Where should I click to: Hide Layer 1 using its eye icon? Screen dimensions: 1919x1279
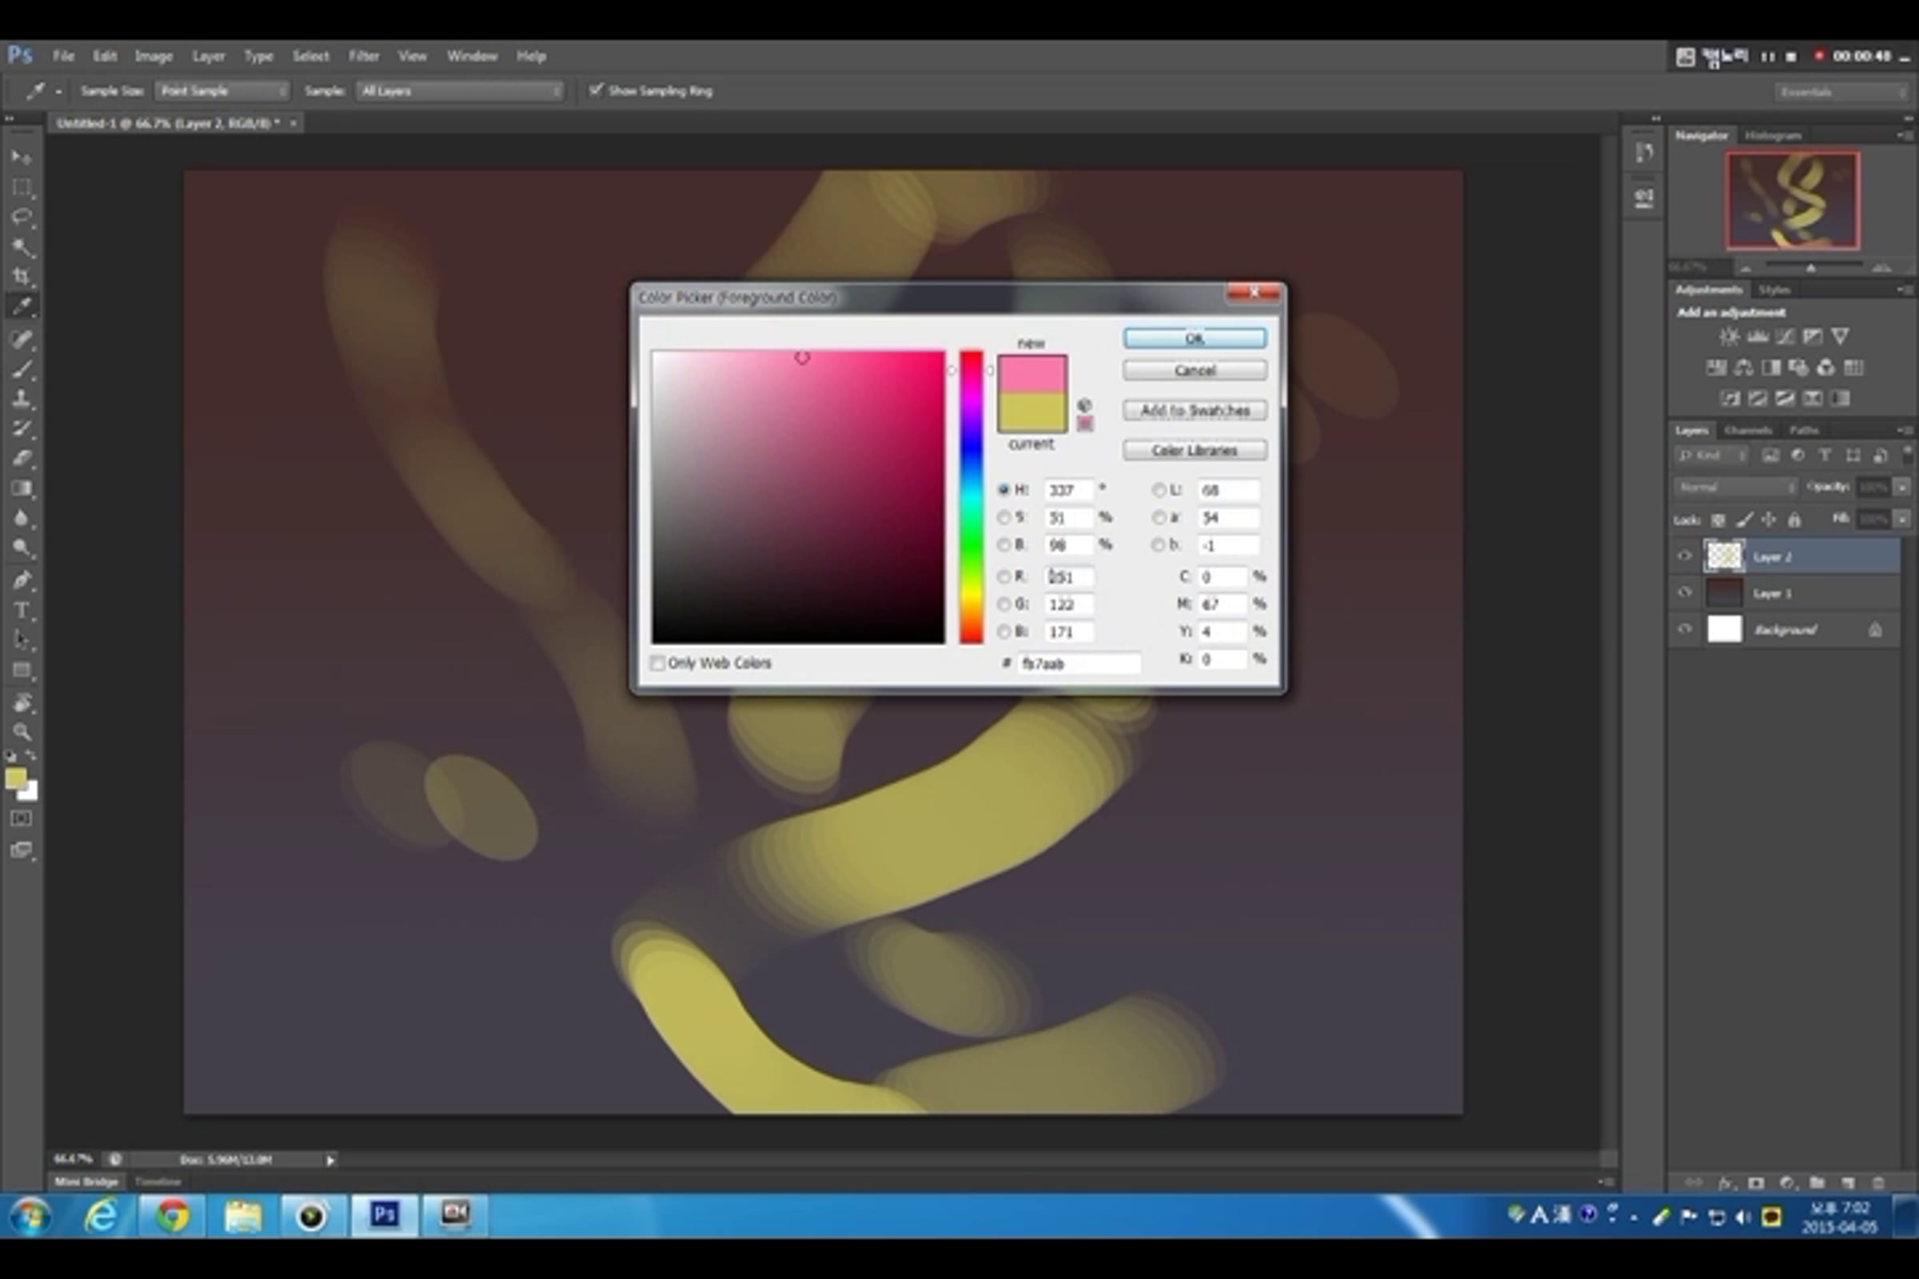pos(1684,593)
